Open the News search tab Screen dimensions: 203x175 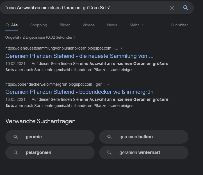pos(112,25)
